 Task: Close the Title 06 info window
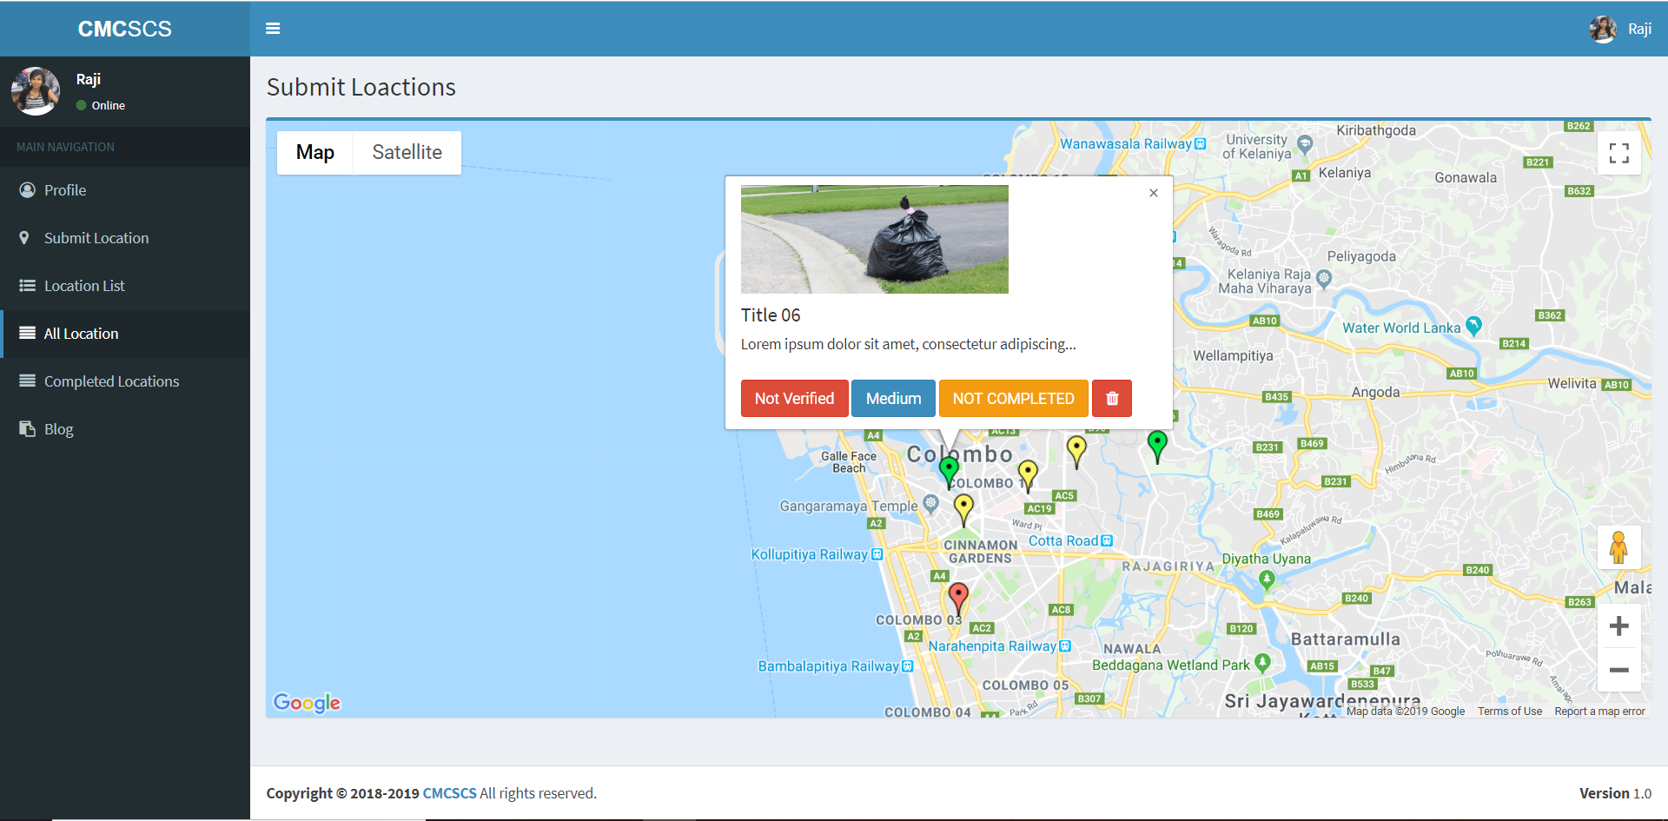tap(1154, 193)
